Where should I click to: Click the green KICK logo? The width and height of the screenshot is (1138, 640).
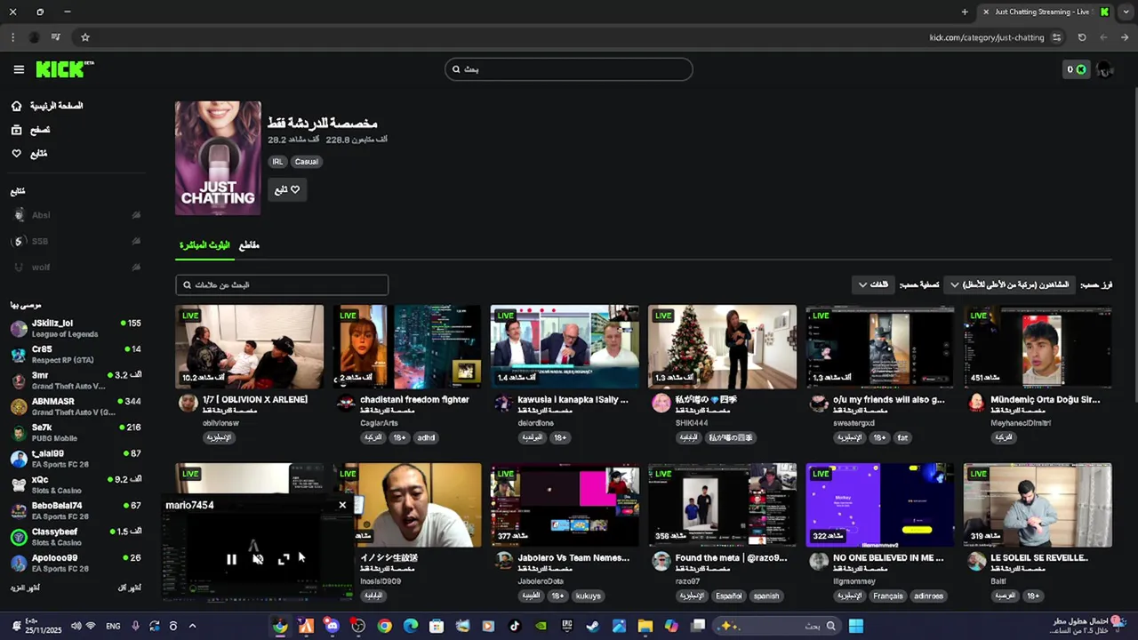(x=64, y=69)
